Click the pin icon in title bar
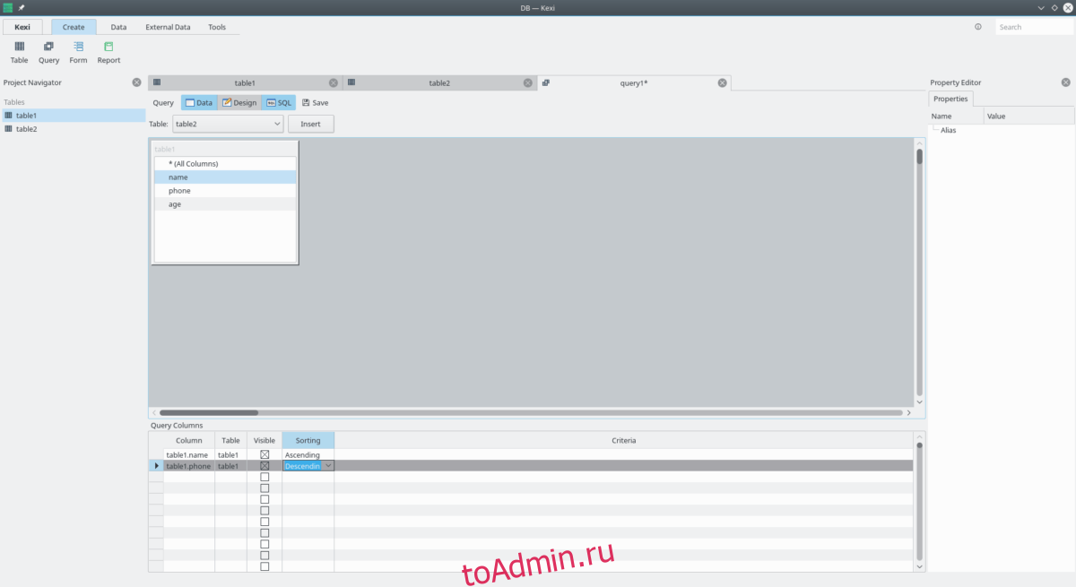The width and height of the screenshot is (1076, 587). pyautogui.click(x=22, y=7)
